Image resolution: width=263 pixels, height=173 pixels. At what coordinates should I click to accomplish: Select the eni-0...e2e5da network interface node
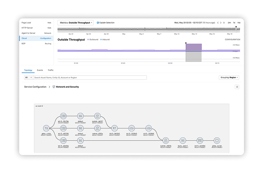pyautogui.click(x=63, y=140)
